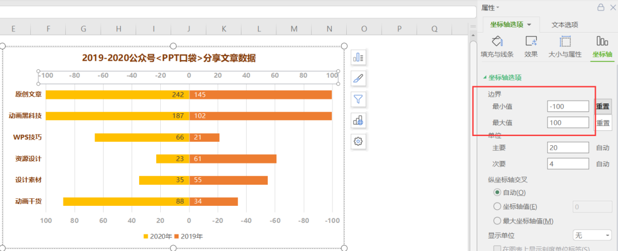Open the 显示单位 dropdown showing 无

592,236
